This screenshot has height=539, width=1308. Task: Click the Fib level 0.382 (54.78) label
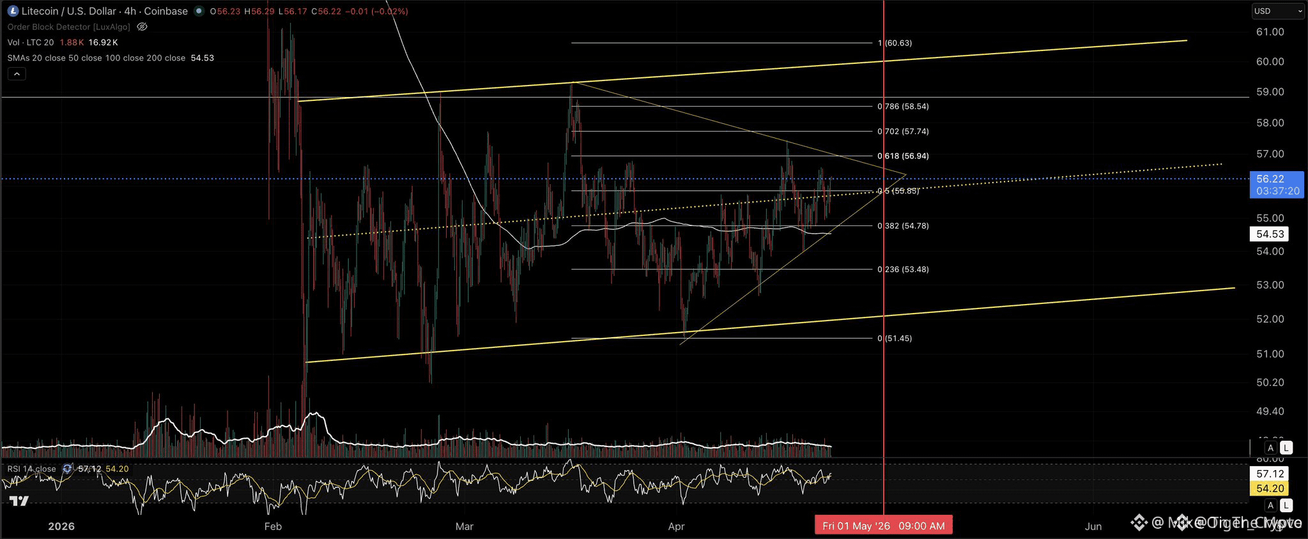(904, 225)
